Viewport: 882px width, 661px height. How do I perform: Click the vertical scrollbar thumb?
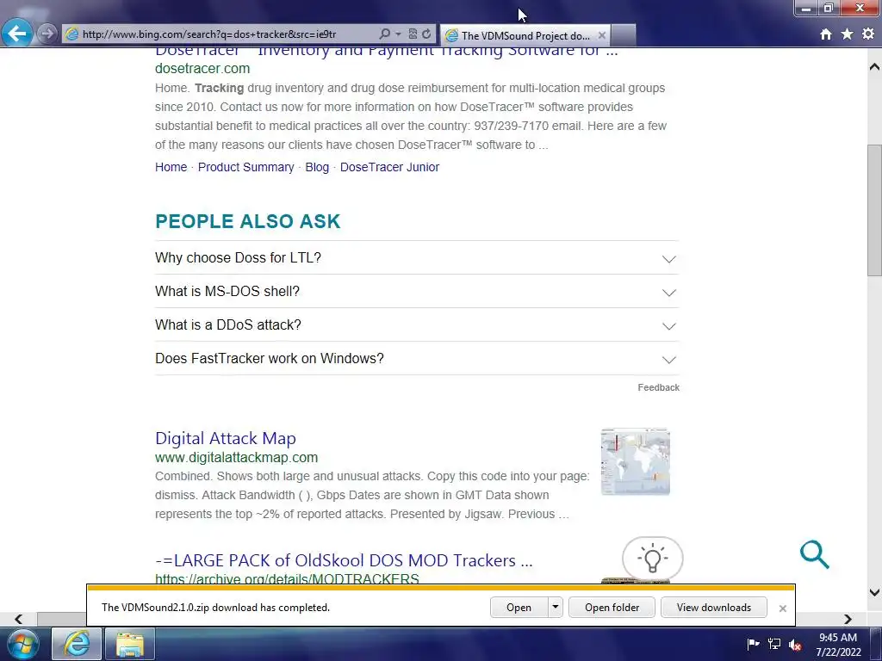pyautogui.click(x=874, y=210)
